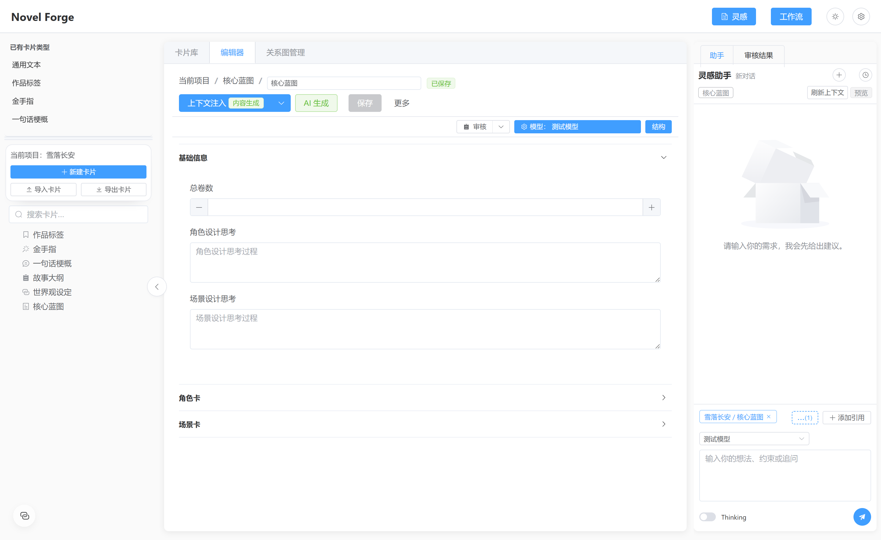Click 导出卡片 button
Viewport: 881px width, 540px height.
click(x=114, y=189)
